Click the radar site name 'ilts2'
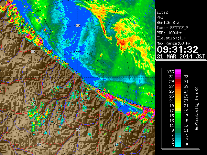Viewport: 207px width, 155px height. [x=162, y=12]
